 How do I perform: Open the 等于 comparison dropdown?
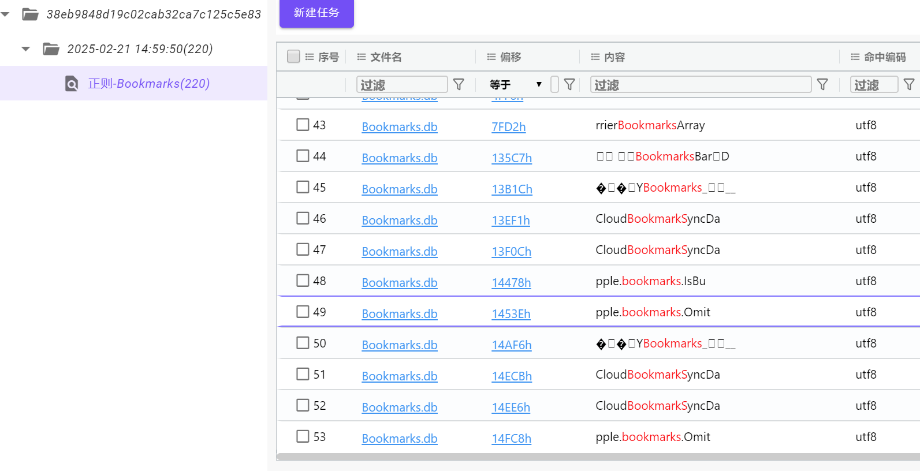516,85
